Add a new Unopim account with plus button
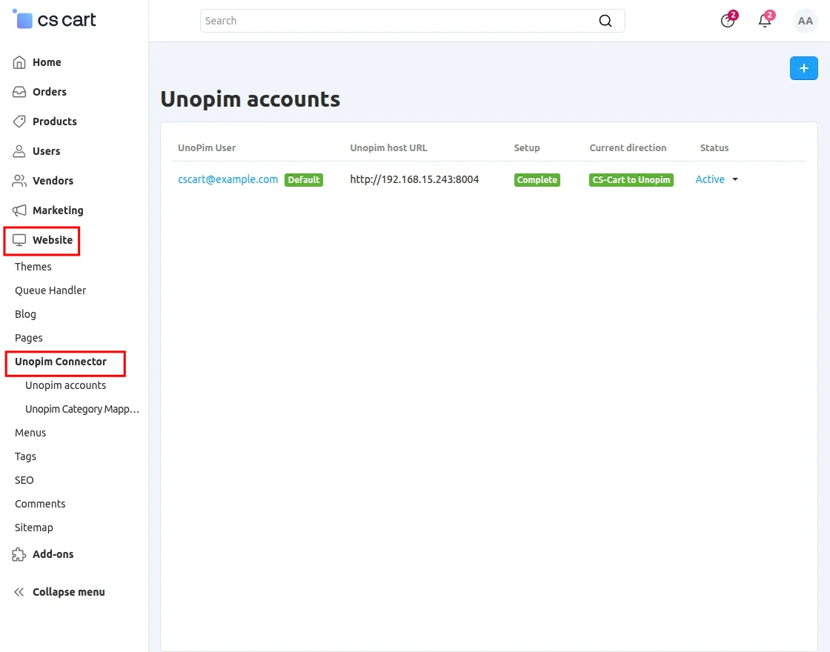Screen dimensions: 830x652 pyautogui.click(x=803, y=68)
